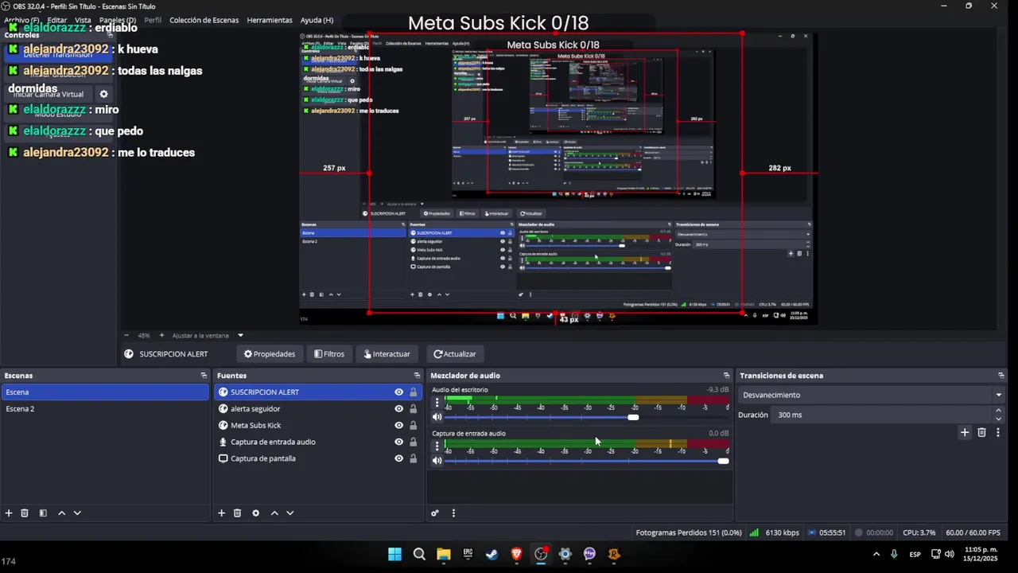Increase transition Duración with up arrow

click(998, 411)
